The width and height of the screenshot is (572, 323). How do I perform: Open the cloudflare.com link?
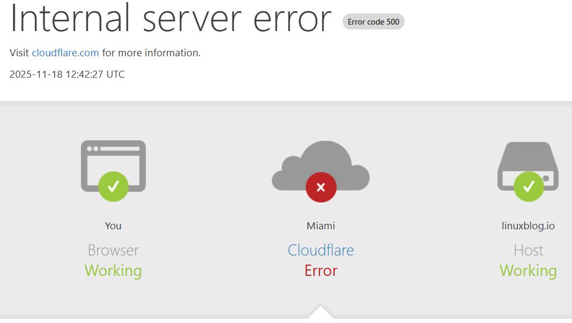pos(65,52)
